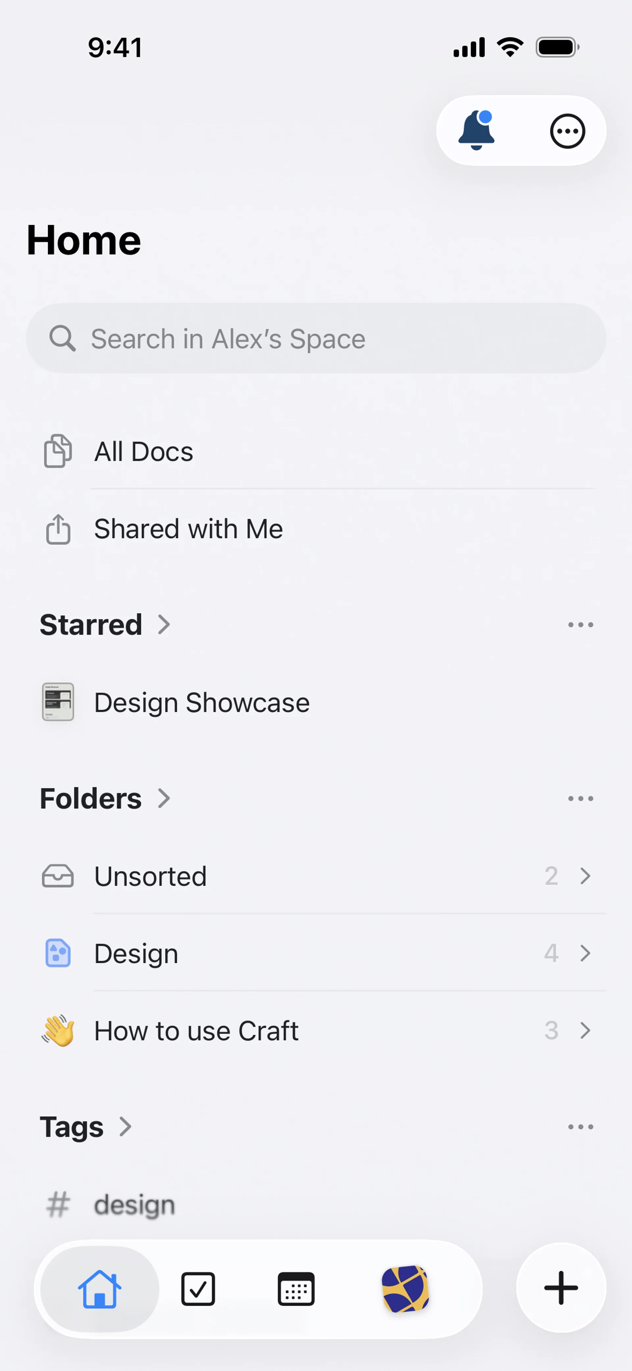Image resolution: width=632 pixels, height=1371 pixels.
Task: Open the Design Showcase document thumbnail
Action: [58, 702]
